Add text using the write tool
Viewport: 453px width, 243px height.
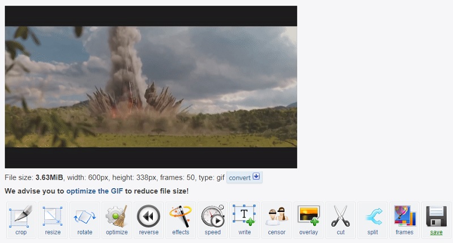click(x=245, y=220)
